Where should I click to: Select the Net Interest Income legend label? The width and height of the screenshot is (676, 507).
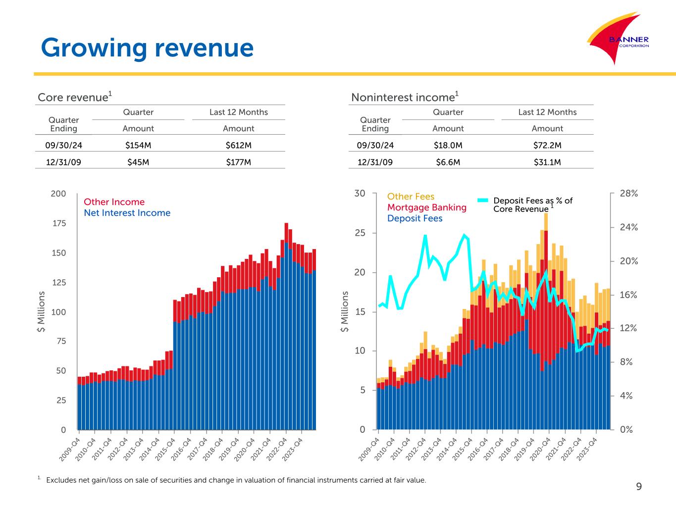pos(127,213)
